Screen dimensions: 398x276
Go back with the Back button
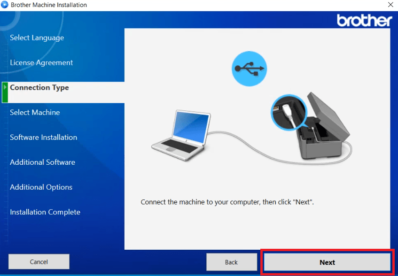[232, 262]
